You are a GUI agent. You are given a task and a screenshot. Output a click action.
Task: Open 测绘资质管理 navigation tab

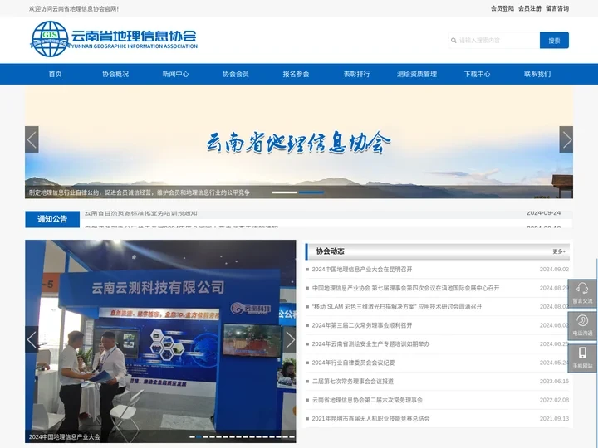tap(417, 74)
